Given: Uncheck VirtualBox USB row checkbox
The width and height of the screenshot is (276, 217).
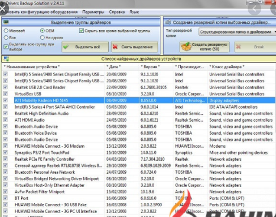Looking at the screenshot, I should tap(5, 94).
